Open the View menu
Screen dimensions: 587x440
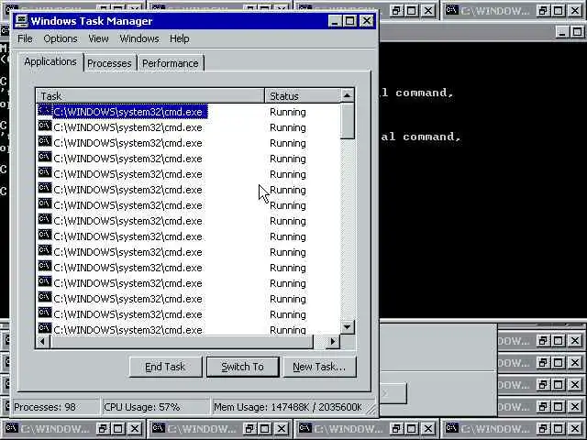98,38
